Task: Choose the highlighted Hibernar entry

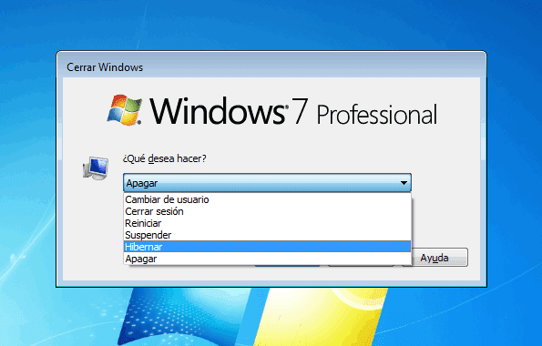Action: coord(267,247)
